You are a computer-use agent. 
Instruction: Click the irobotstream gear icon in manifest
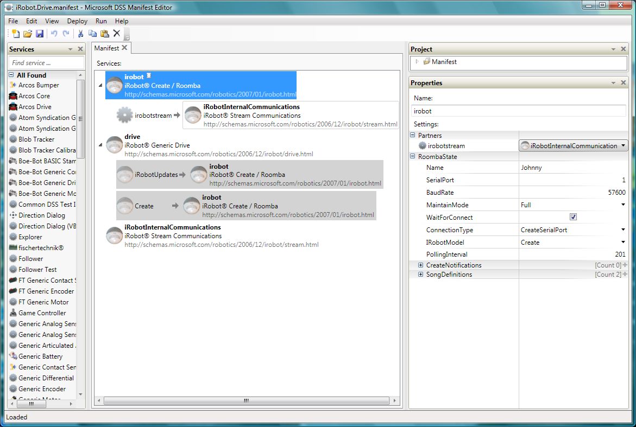pos(125,115)
